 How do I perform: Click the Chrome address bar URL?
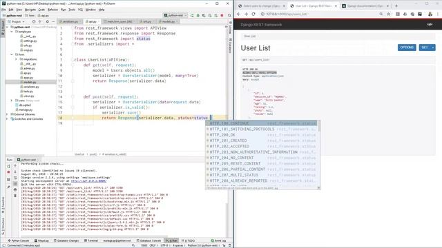(x=287, y=14)
